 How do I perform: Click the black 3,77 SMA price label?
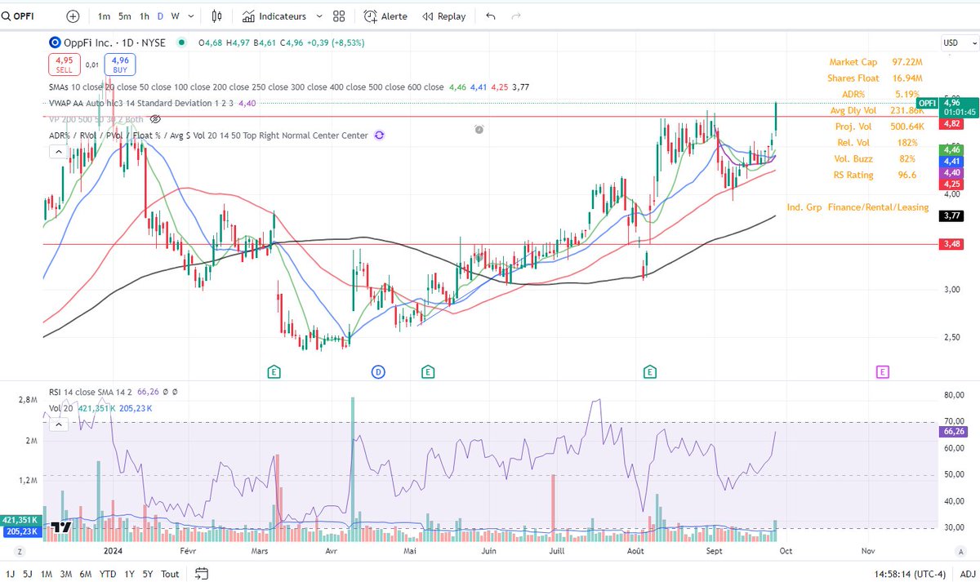tap(951, 215)
